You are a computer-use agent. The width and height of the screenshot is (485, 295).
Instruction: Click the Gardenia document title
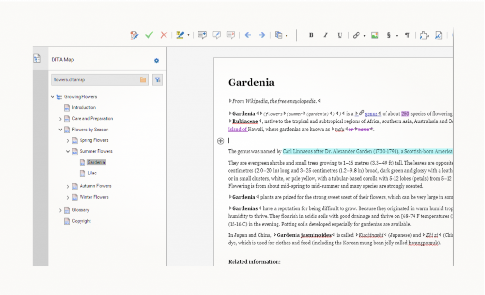[x=251, y=82]
